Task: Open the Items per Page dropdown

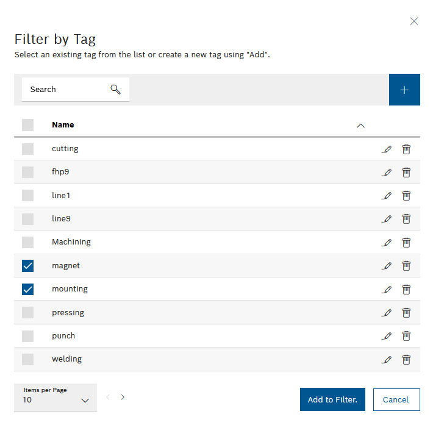Action: pos(55,398)
